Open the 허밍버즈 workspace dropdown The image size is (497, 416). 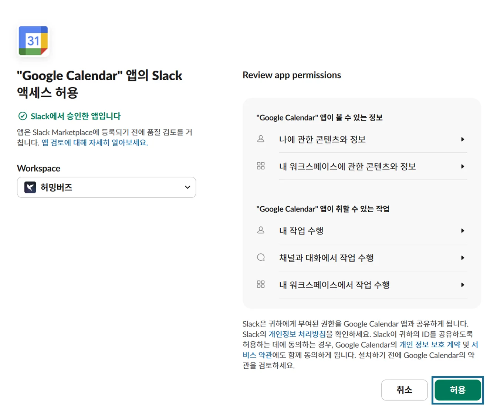[x=106, y=187]
